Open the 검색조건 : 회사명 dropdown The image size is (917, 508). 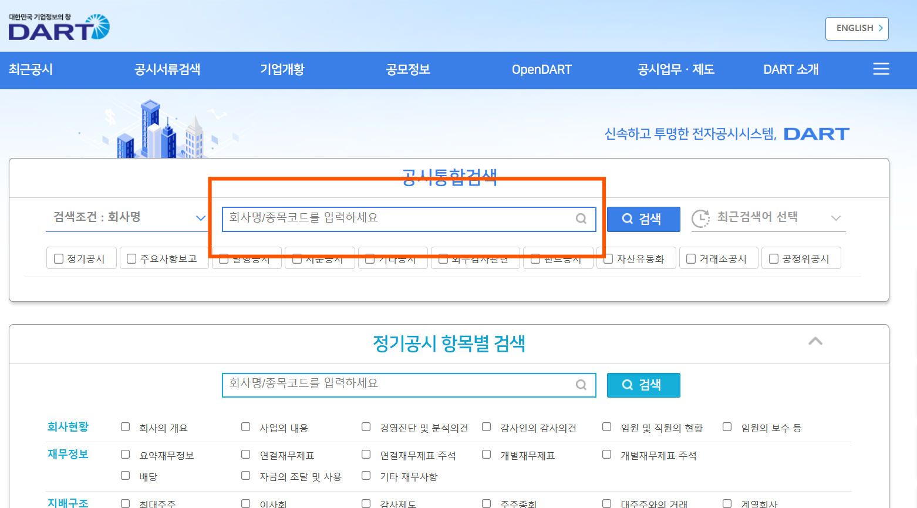click(x=127, y=217)
